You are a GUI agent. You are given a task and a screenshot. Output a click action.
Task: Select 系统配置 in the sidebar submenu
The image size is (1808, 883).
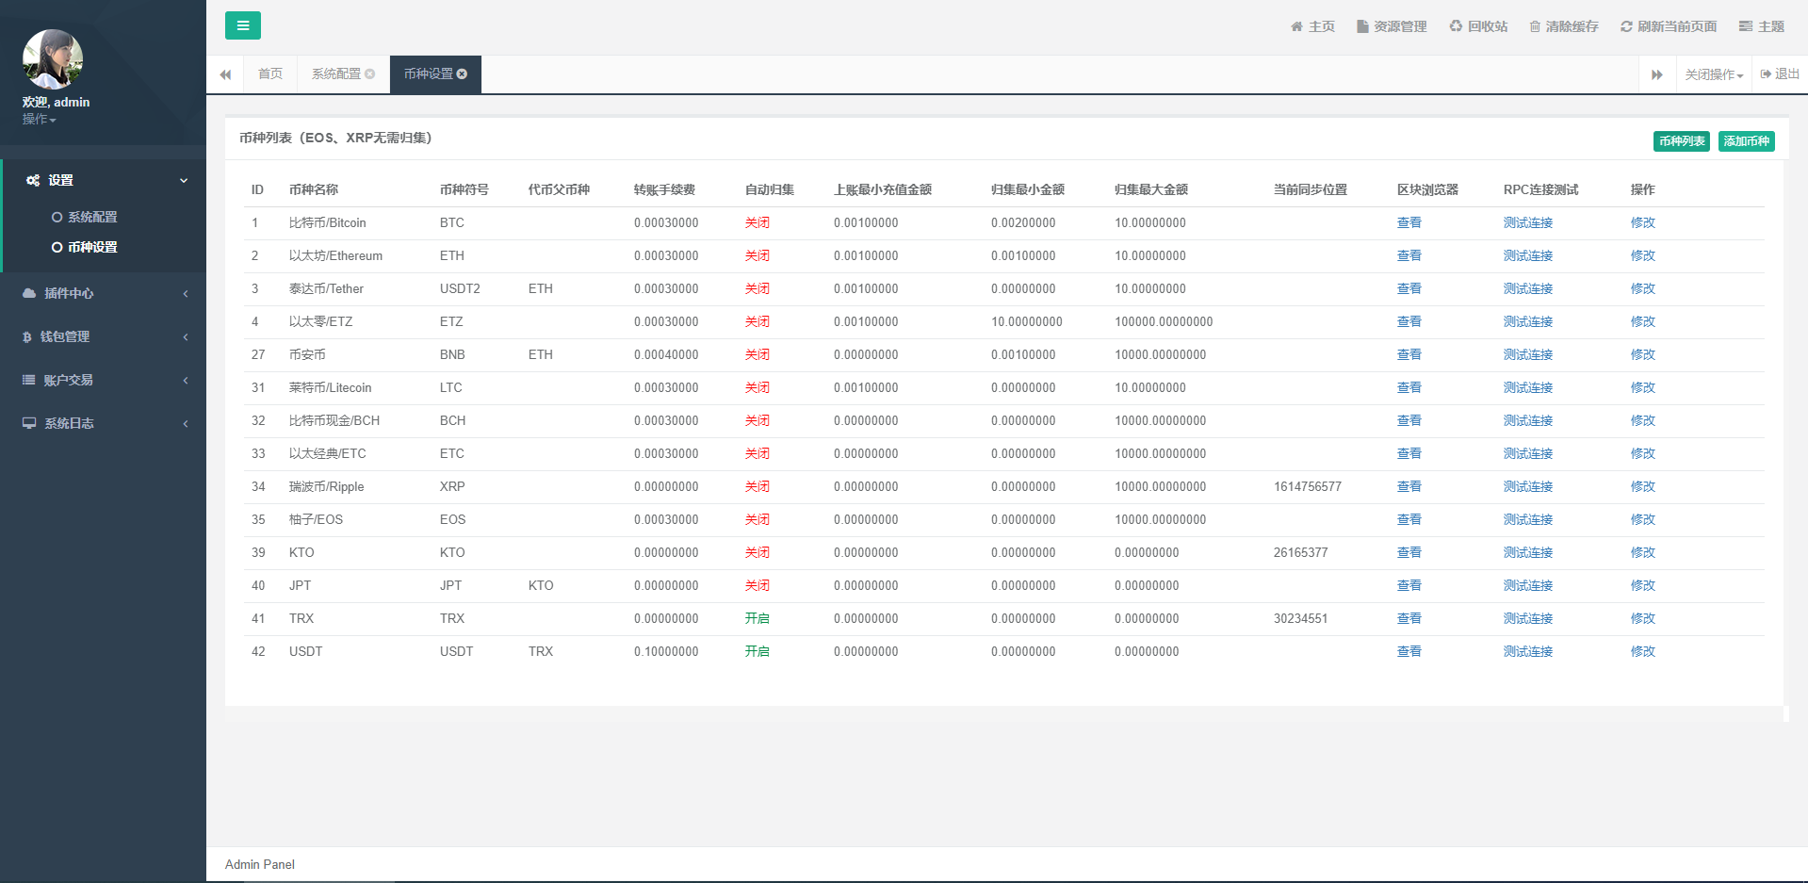pyautogui.click(x=92, y=217)
